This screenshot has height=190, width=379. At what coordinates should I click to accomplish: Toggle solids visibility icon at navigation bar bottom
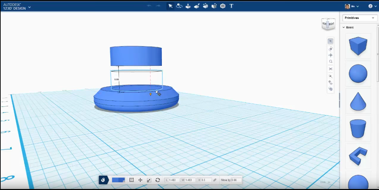[x=330, y=89]
